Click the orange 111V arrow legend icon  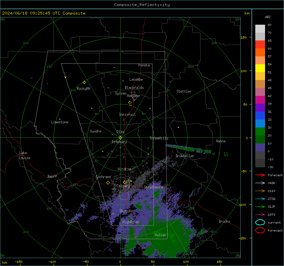[260, 191]
